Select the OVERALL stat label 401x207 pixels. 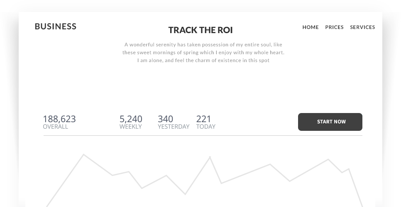(55, 127)
